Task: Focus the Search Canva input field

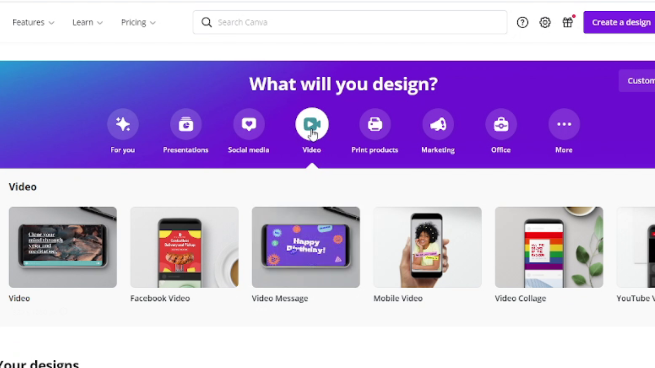Action: pos(350,22)
